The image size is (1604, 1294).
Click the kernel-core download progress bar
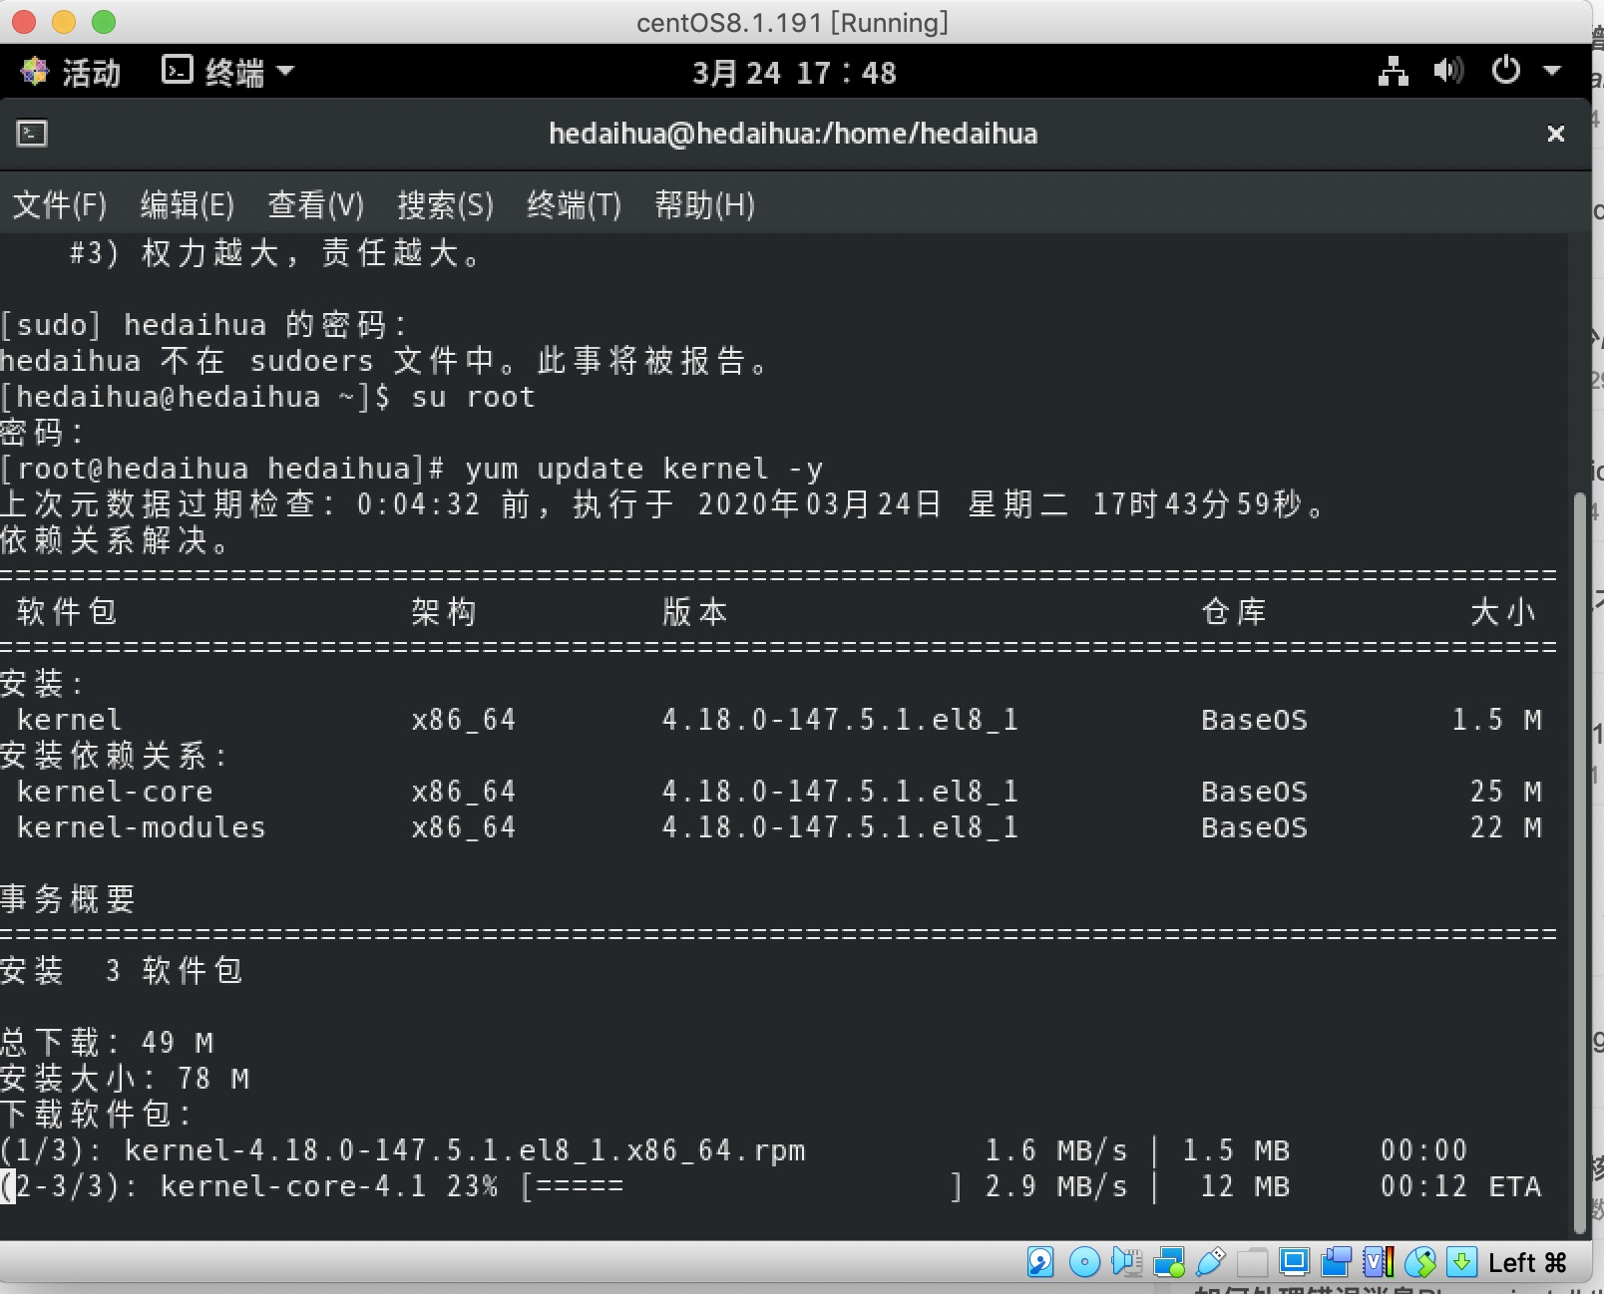(741, 1186)
